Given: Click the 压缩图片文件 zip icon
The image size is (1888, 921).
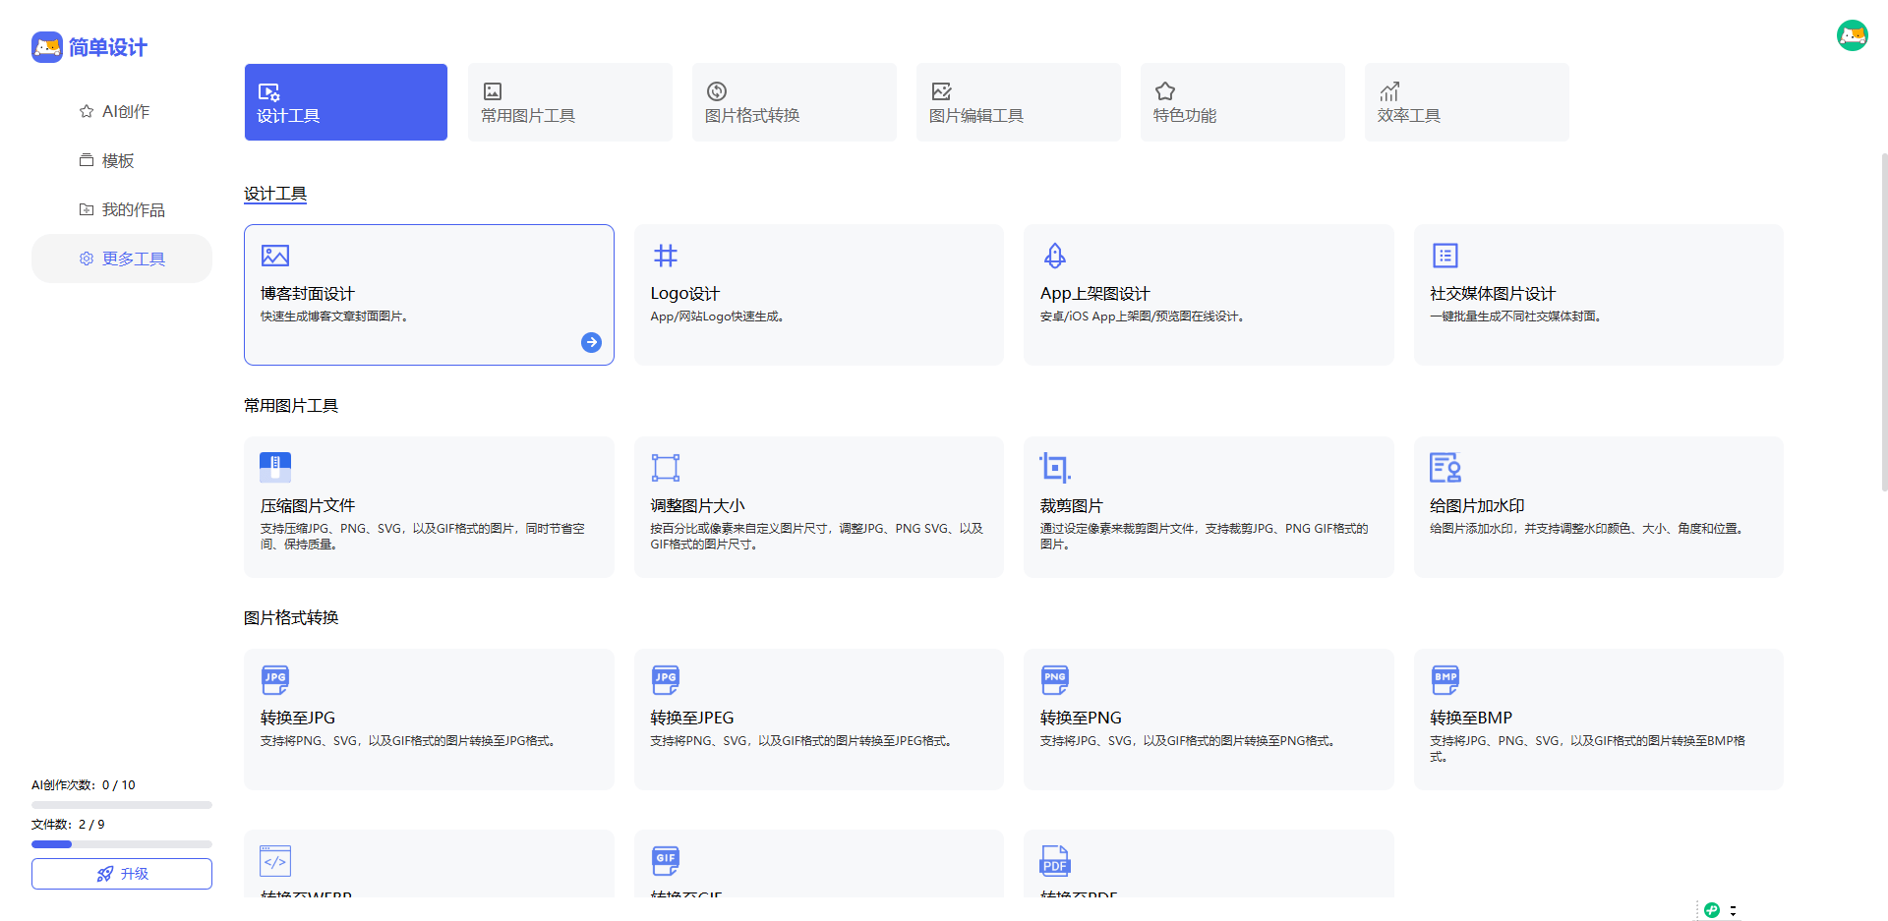Looking at the screenshot, I should coord(275,467).
